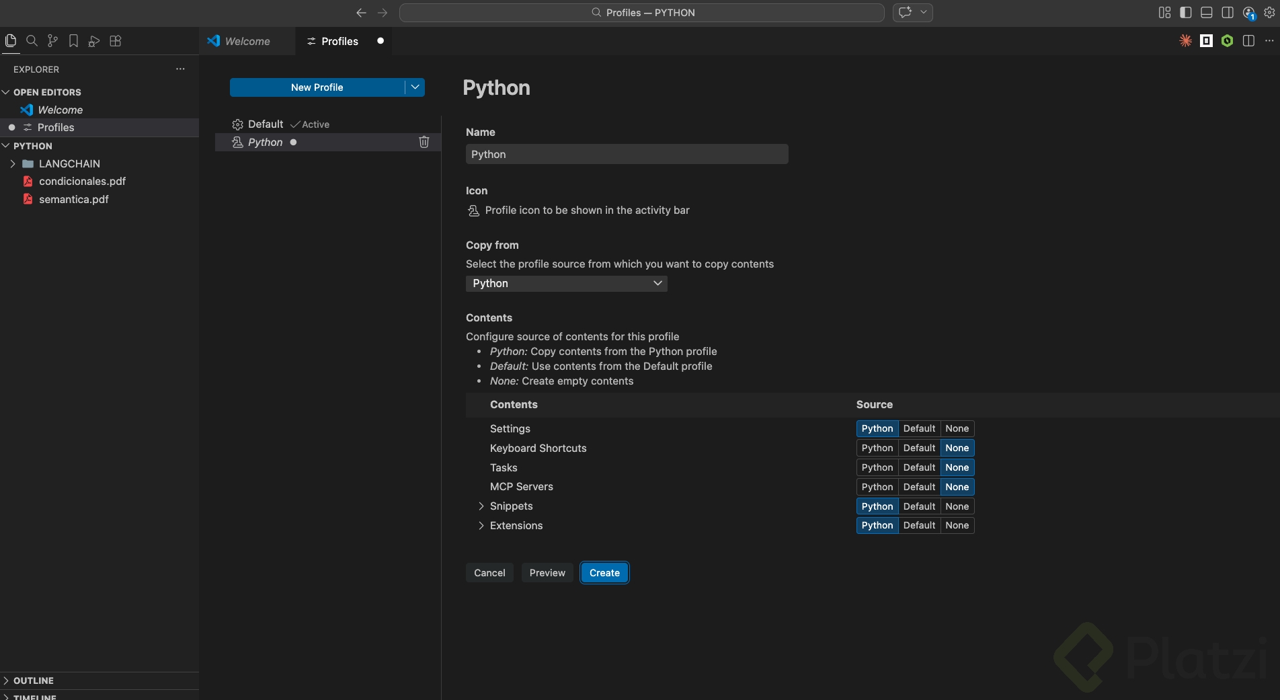
Task: Expand the Snippets contents row
Action: pyautogui.click(x=481, y=506)
